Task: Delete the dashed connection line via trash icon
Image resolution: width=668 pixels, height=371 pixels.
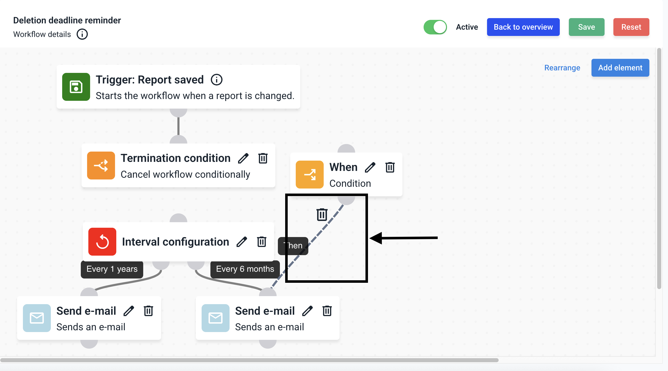Action: [322, 214]
